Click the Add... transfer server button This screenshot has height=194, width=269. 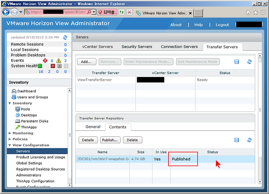pos(86,62)
